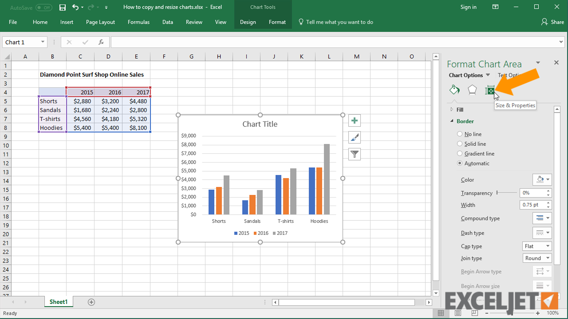Open the Size & Properties icon in Format pane
This screenshot has height=319, width=568.
pos(489,89)
